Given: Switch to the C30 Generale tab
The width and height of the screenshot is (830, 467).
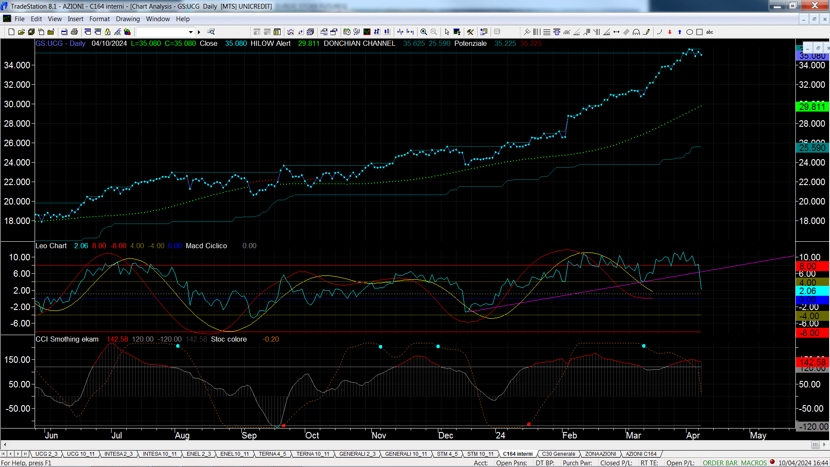Looking at the screenshot, I should pos(559,454).
